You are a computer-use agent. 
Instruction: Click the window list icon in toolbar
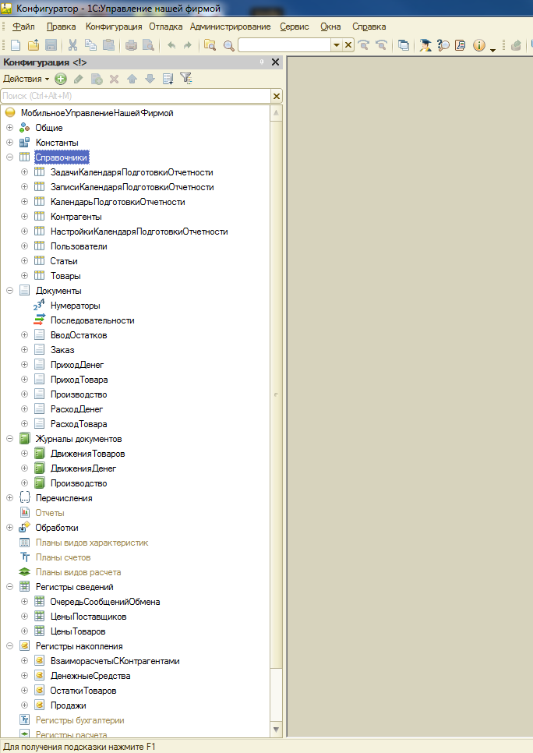tap(404, 45)
